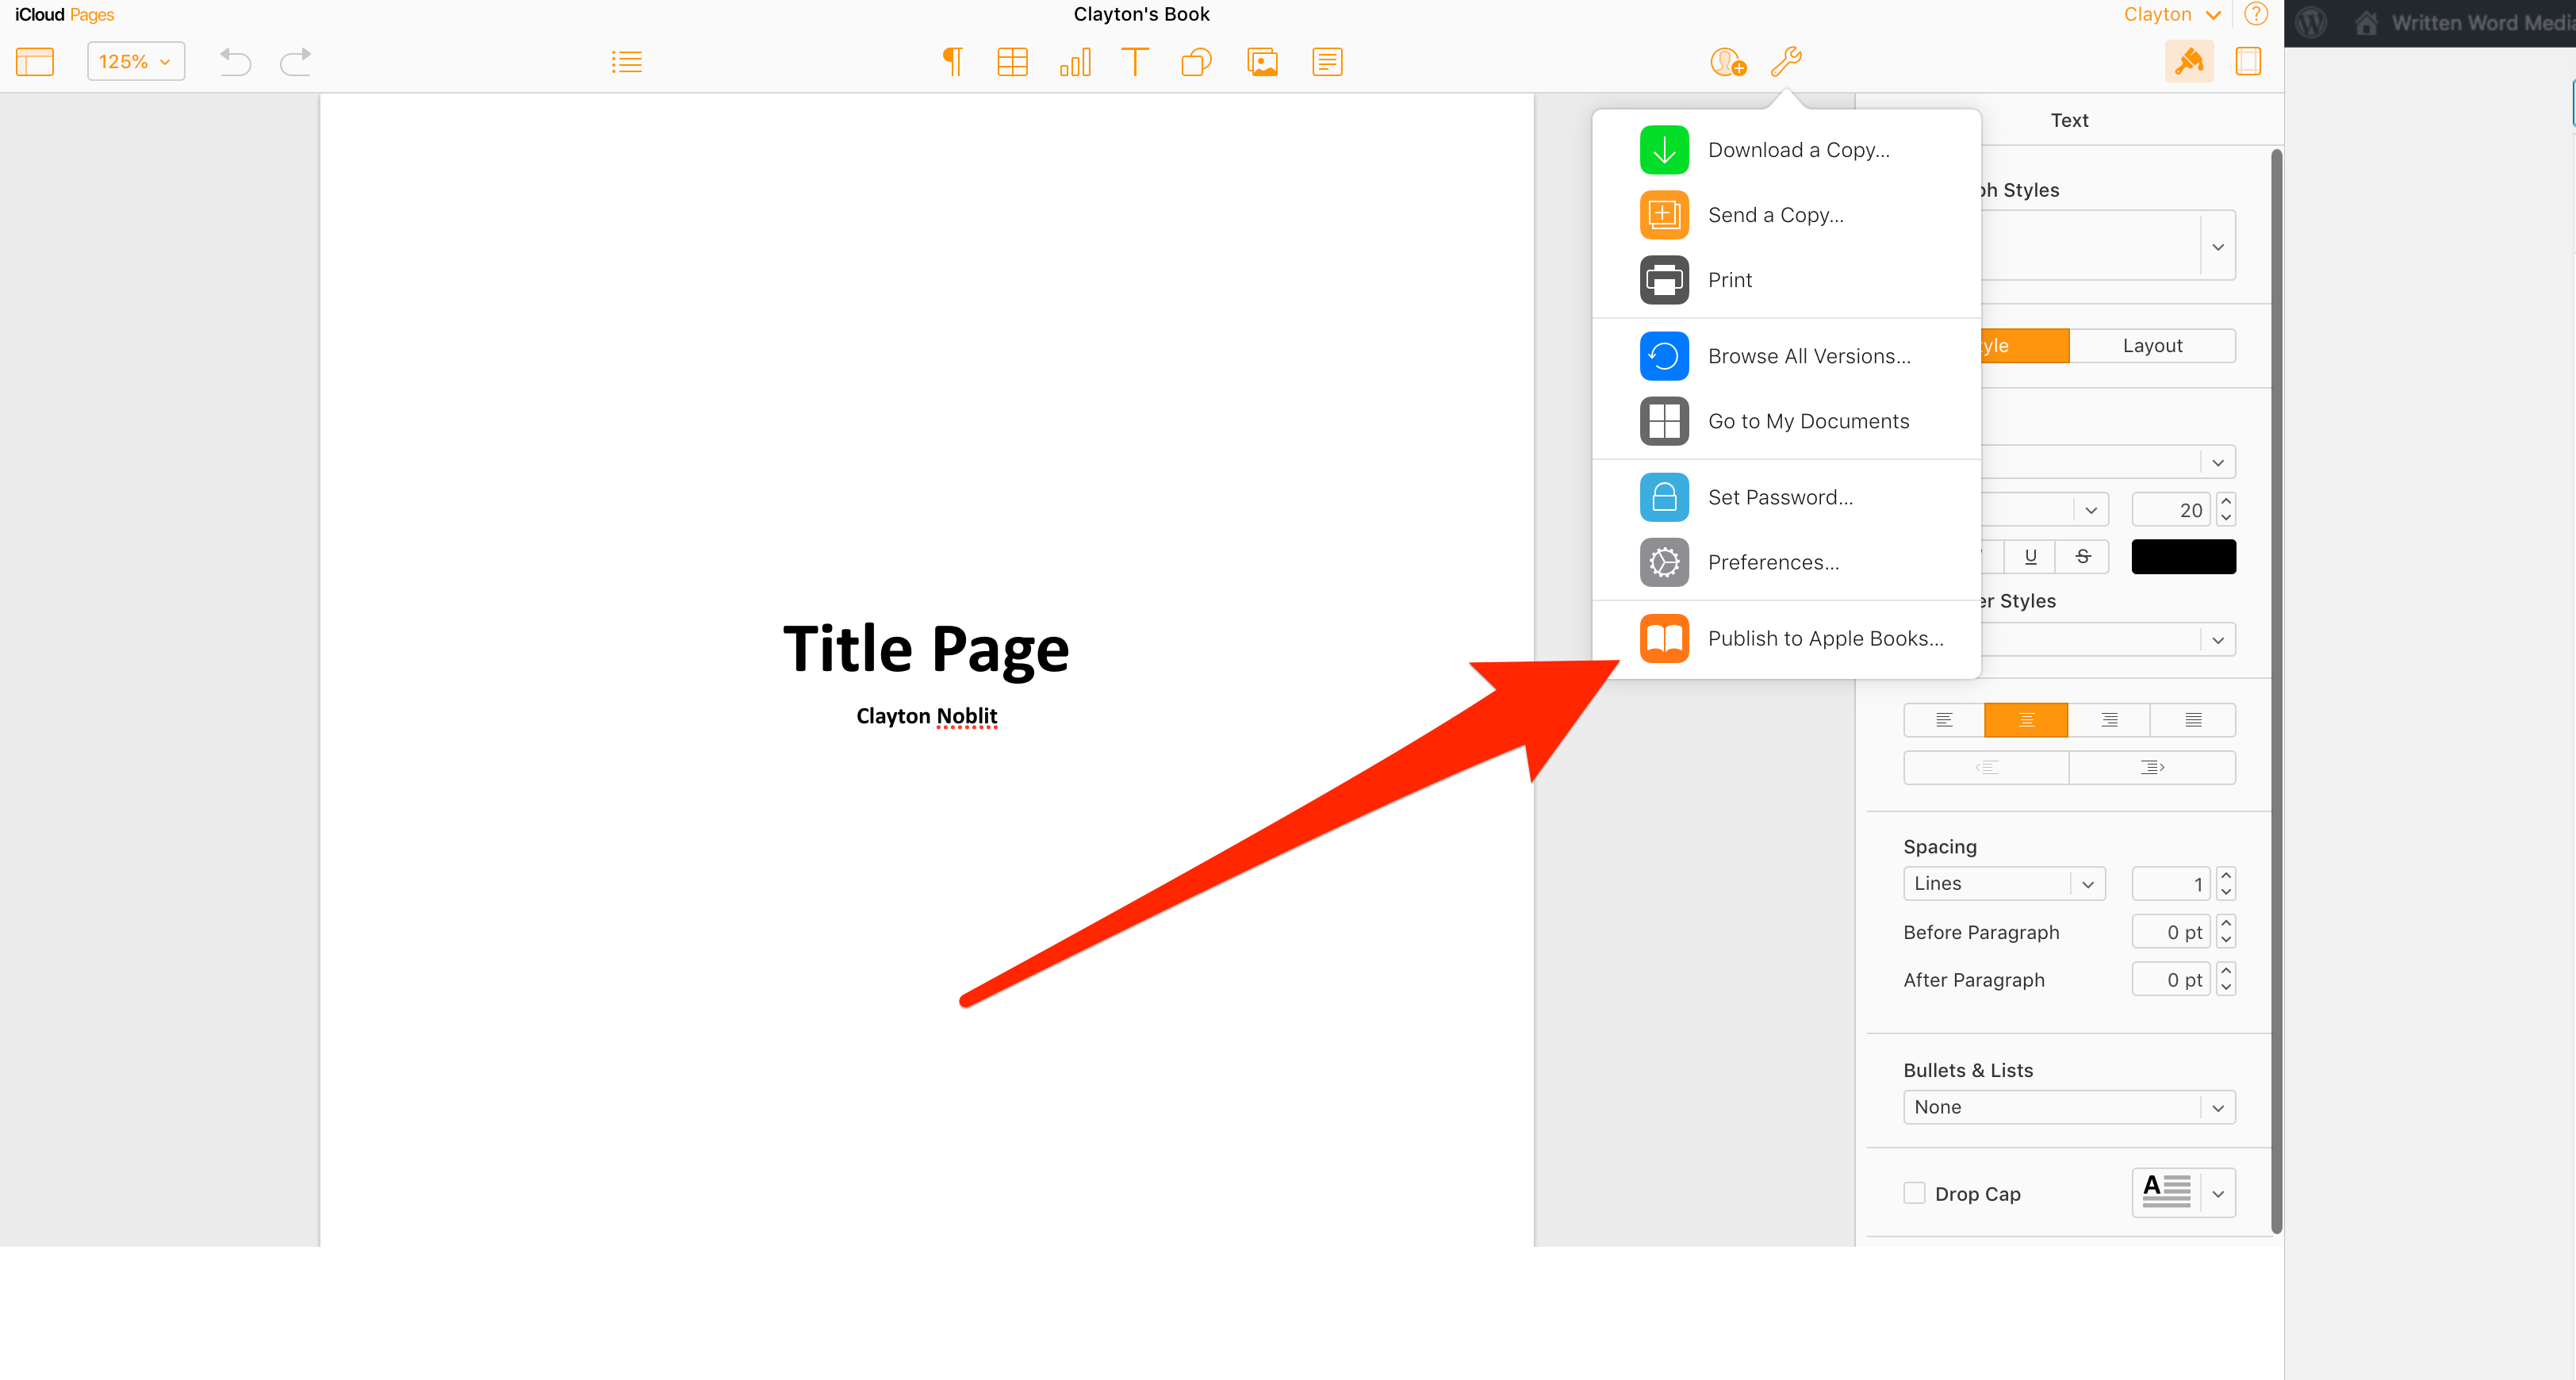Viewport: 2576px width, 1380px height.
Task: Open the bulleted list toolbar icon
Action: pyautogui.click(x=627, y=62)
